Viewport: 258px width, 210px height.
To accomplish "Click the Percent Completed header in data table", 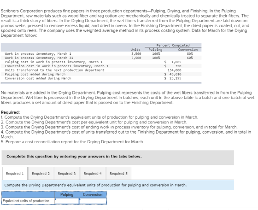I will [173, 45].
